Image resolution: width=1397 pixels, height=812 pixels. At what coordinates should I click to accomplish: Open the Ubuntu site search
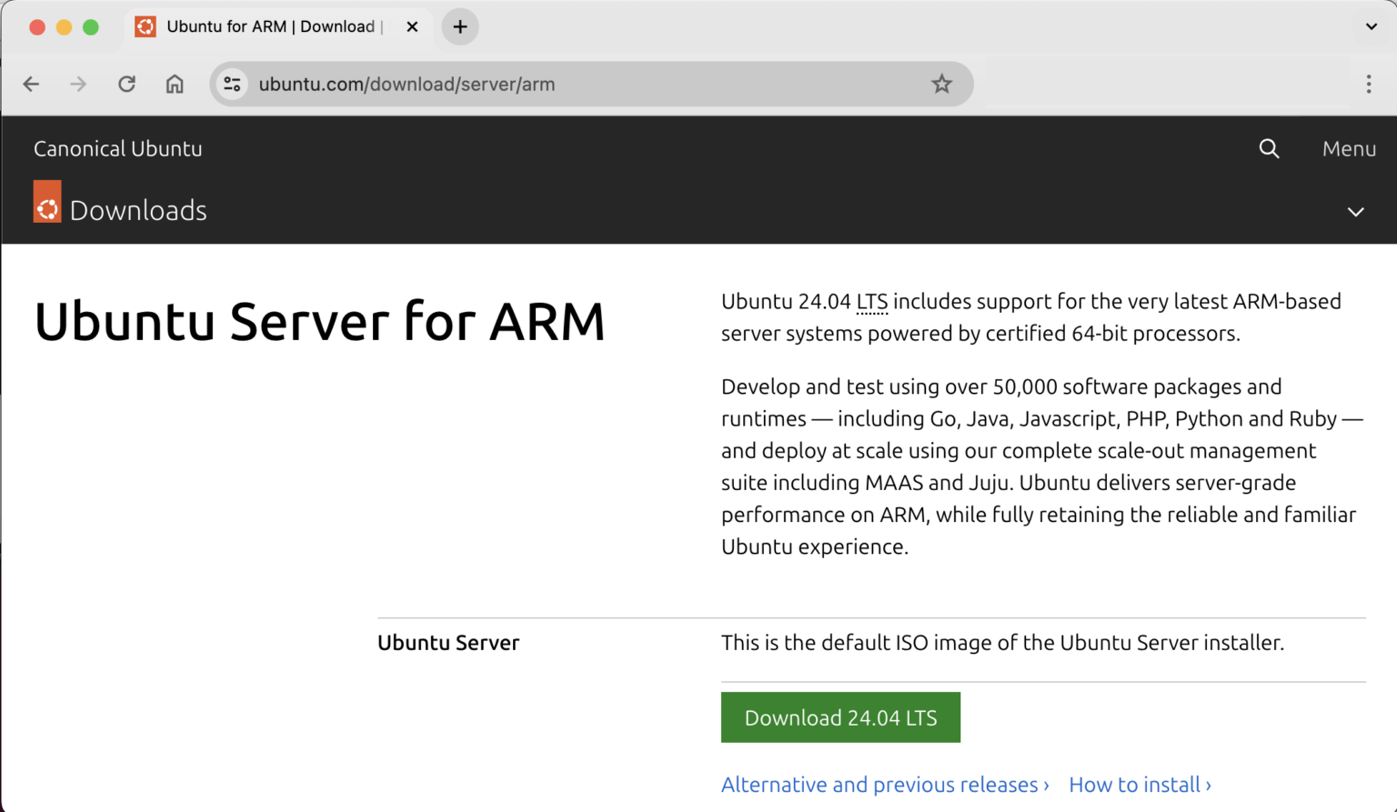click(x=1269, y=149)
